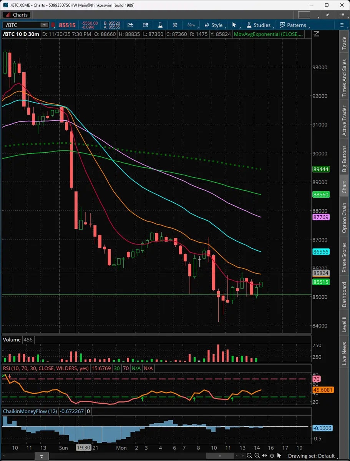Screen dimensions: 350x461
Task: Open the flask thinkScript editor icon
Action: [x=160, y=25]
